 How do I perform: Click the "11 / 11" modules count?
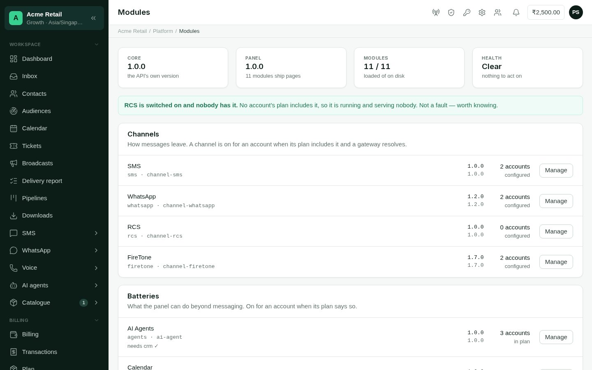377,67
